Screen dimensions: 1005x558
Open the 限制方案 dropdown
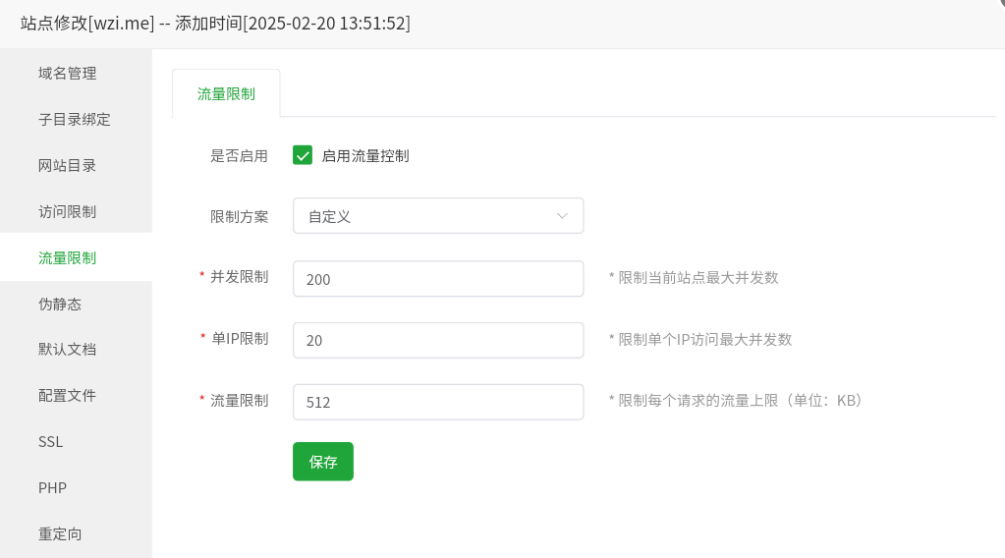click(437, 216)
